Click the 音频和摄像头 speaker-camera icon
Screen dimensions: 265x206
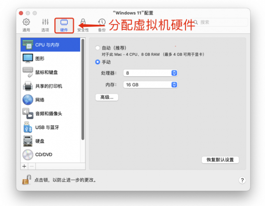click(x=28, y=114)
